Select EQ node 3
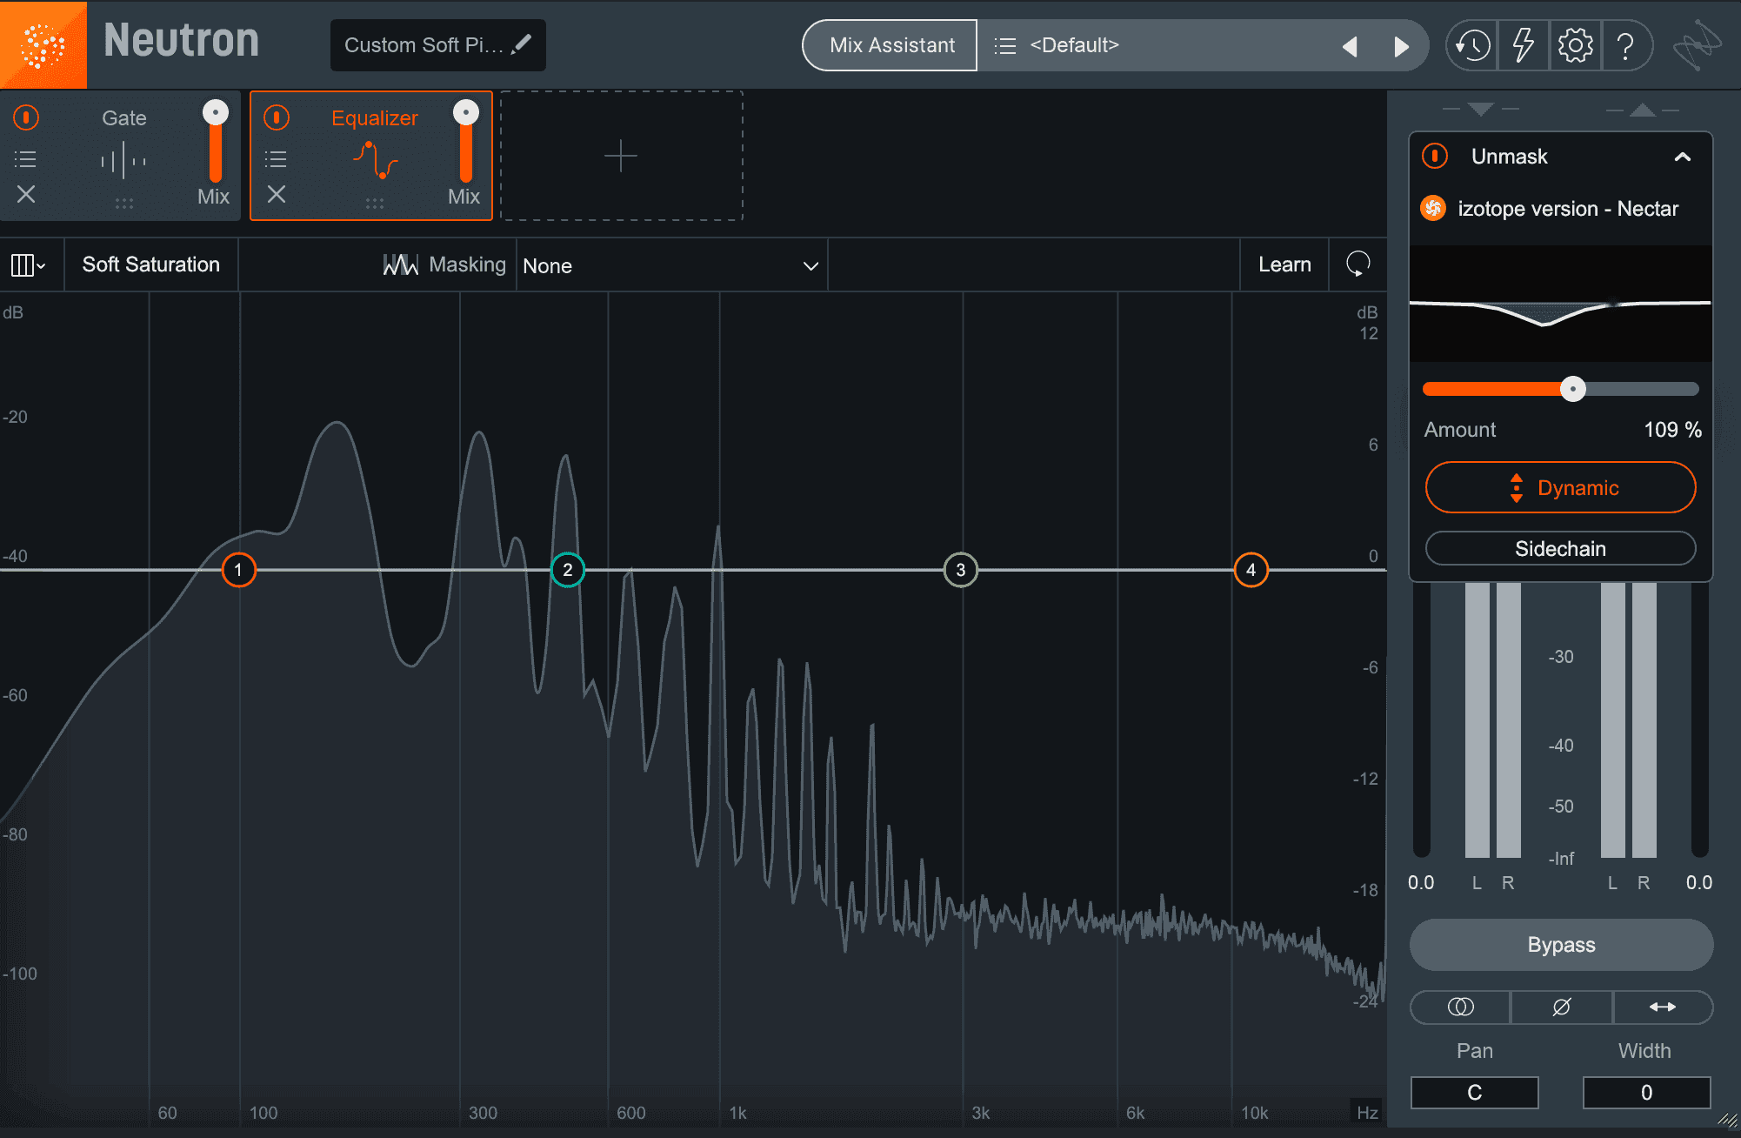Screen dimensions: 1741x1138 point(961,570)
